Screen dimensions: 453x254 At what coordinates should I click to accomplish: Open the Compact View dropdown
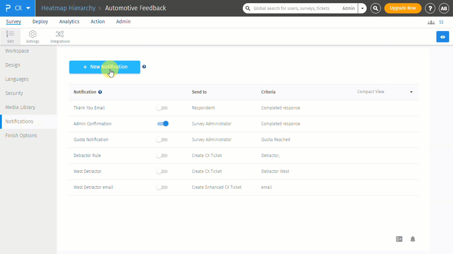pyautogui.click(x=385, y=92)
